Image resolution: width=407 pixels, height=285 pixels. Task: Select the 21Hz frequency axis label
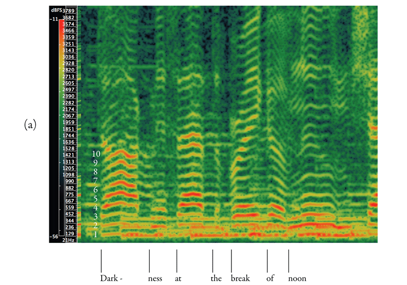coord(69,240)
